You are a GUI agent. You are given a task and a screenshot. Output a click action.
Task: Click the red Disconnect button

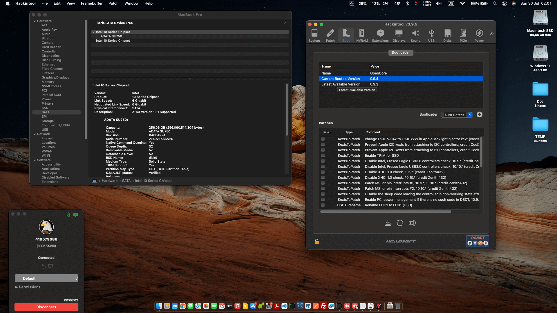(x=46, y=307)
